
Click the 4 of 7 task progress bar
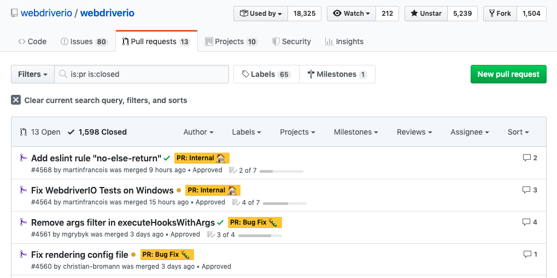285,204
